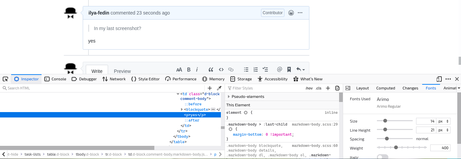This screenshot has height=159, width=461.
Task: Apply bold formatting in comment editor
Action: [x=189, y=70]
